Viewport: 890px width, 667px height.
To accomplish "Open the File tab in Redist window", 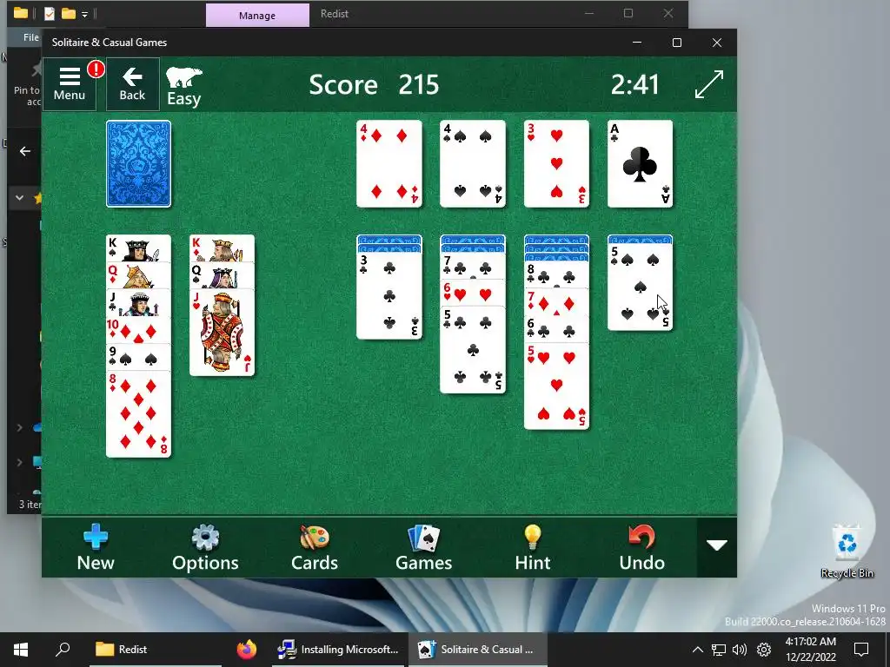I will [x=30, y=36].
